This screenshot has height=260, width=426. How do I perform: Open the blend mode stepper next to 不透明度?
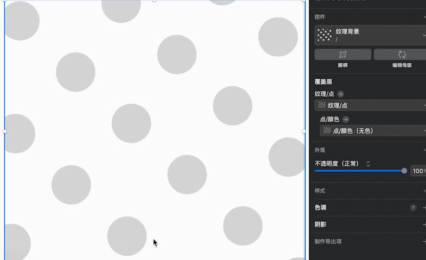(x=368, y=164)
